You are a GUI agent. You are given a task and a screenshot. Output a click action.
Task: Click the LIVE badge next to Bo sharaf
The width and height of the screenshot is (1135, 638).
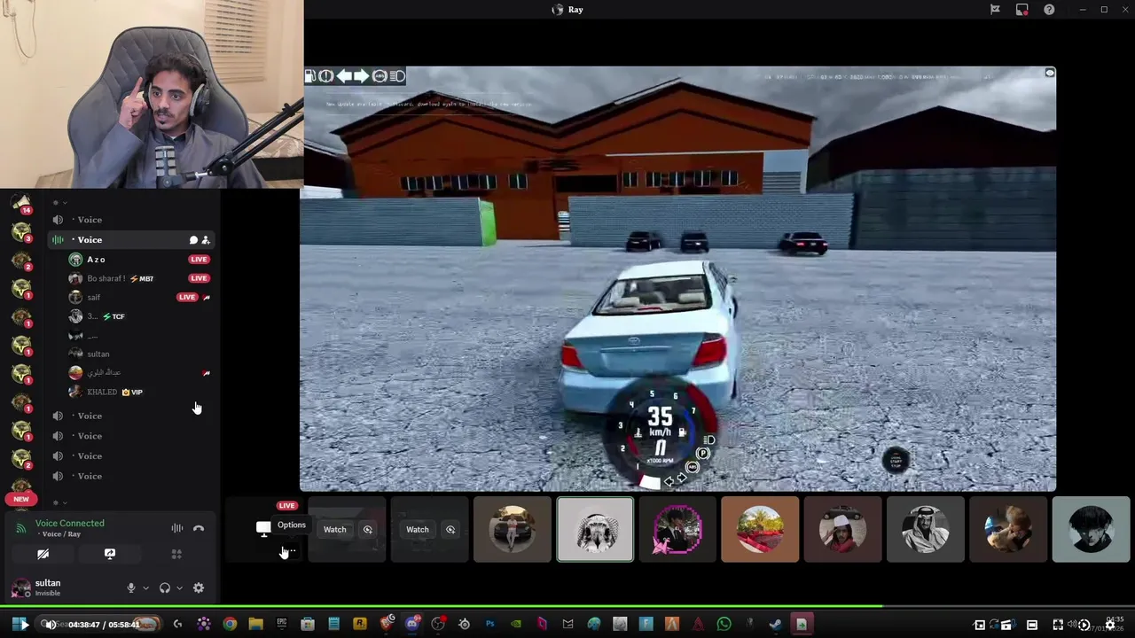(199, 278)
